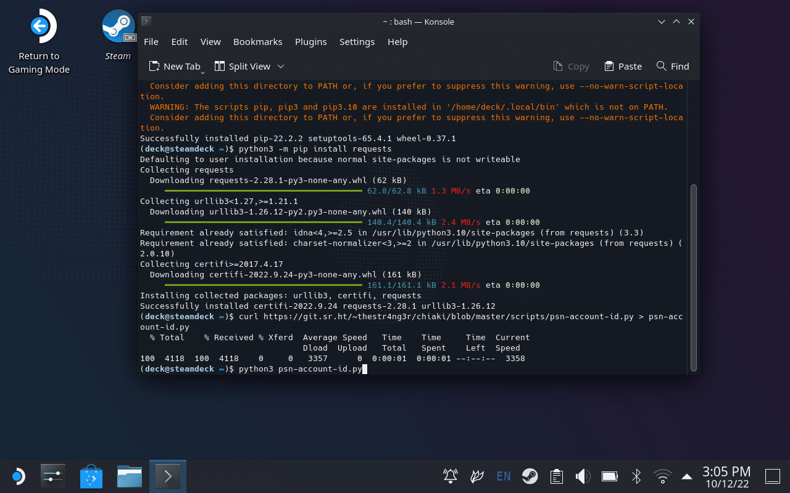Open the Plugins menu
790x493 pixels.
click(311, 42)
